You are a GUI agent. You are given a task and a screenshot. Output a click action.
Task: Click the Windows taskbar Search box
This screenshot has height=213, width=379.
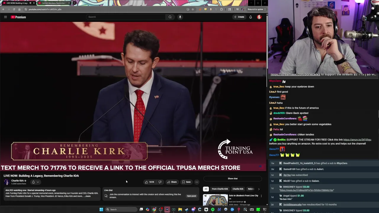pos(121,209)
